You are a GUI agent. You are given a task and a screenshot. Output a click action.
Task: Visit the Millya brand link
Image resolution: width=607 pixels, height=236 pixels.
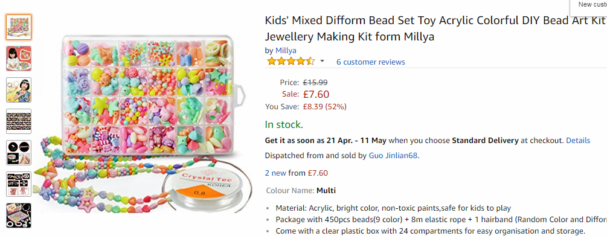[286, 50]
